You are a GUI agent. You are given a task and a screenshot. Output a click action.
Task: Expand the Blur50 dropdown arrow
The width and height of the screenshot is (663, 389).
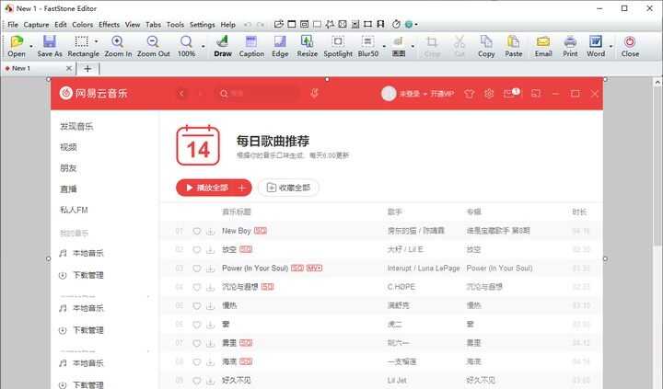pos(384,46)
